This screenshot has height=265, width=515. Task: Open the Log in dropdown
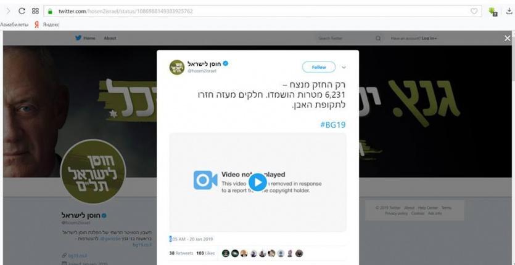click(x=429, y=38)
